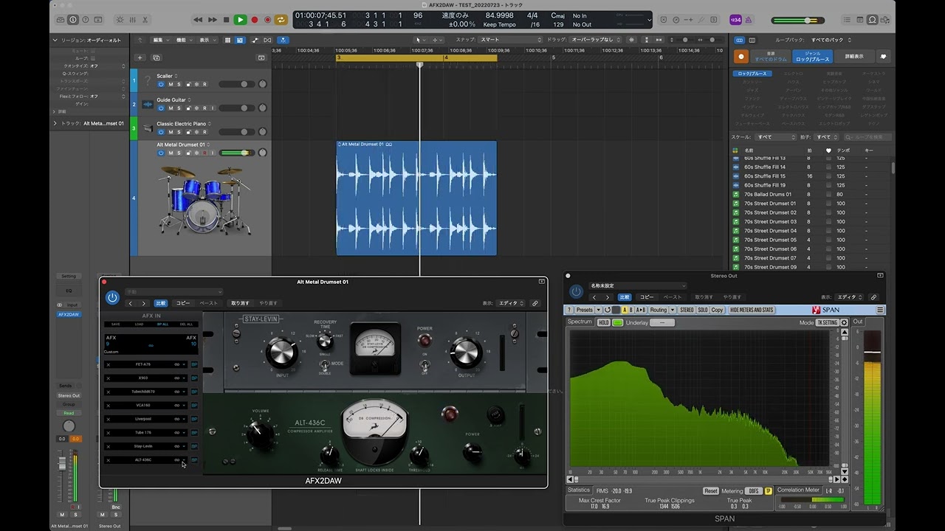Click the Stop transport button
The image size is (945, 531).
pos(226,20)
